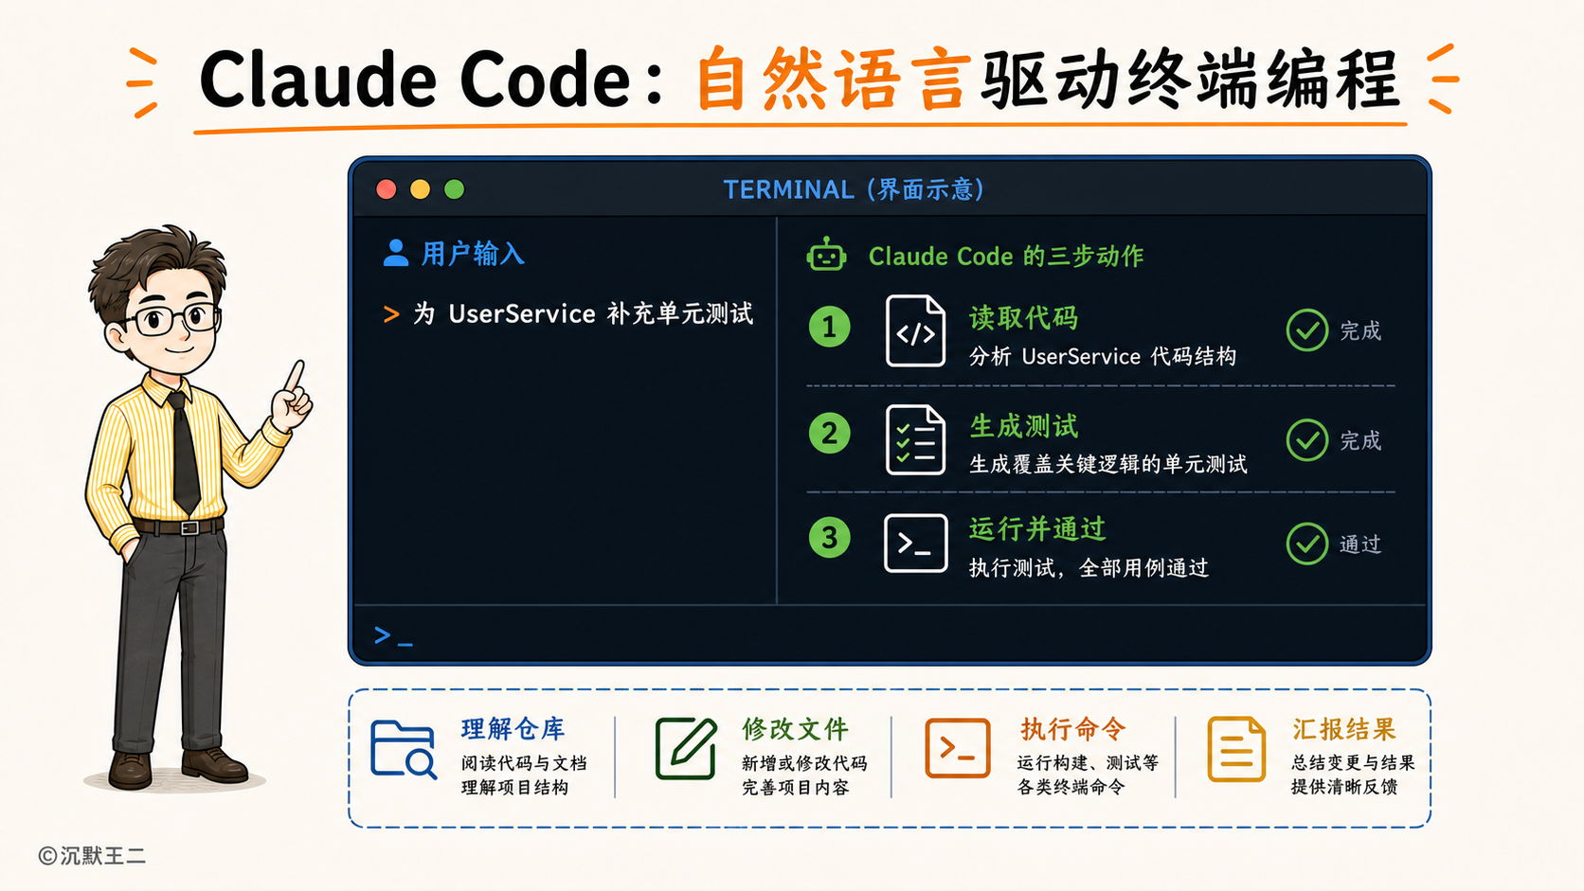
Task: Click the yellow document icon for 汇报结果
Action: click(1236, 749)
